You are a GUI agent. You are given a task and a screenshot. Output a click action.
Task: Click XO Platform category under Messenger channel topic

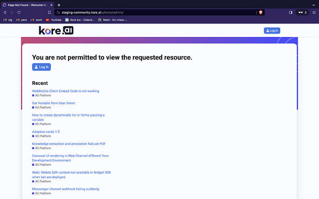[x=42, y=193]
